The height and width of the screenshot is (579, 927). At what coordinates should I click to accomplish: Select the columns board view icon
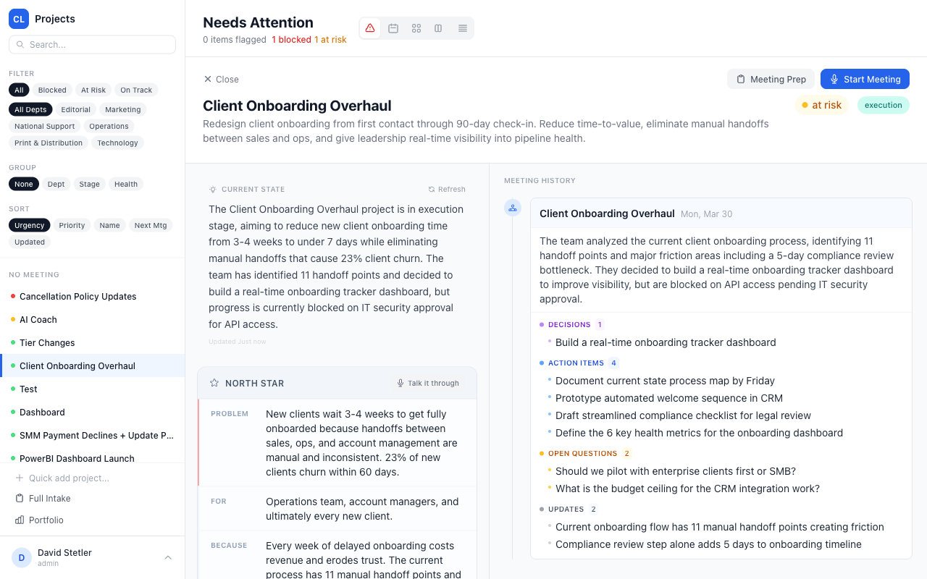point(438,28)
